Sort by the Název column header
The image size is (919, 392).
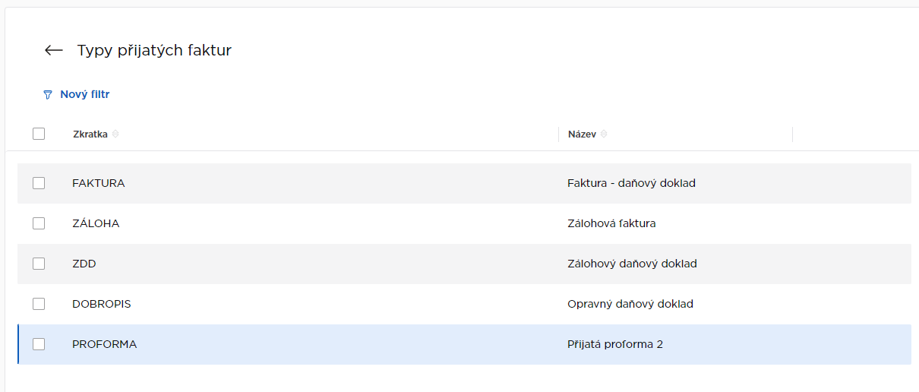tap(582, 134)
